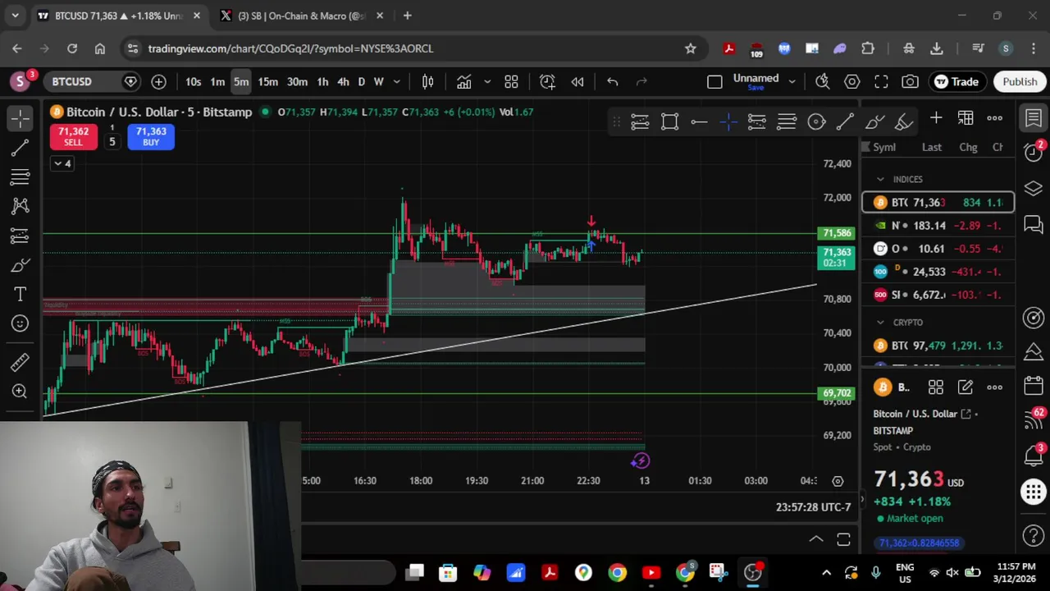Collapse the INDICES watchlist section
This screenshot has height=591, width=1050.
click(x=880, y=179)
